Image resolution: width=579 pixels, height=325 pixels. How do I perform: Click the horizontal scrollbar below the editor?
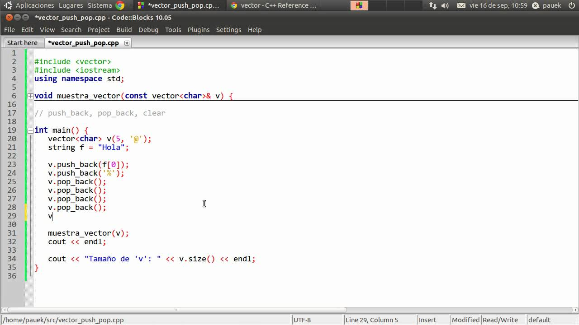(176, 310)
